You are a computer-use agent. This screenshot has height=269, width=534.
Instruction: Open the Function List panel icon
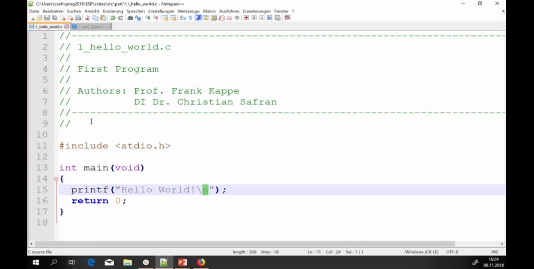click(x=222, y=17)
